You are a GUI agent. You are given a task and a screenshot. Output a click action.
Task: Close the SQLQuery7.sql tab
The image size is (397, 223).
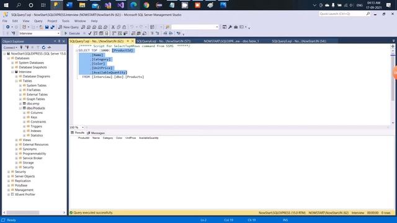pyautogui.click(x=132, y=41)
